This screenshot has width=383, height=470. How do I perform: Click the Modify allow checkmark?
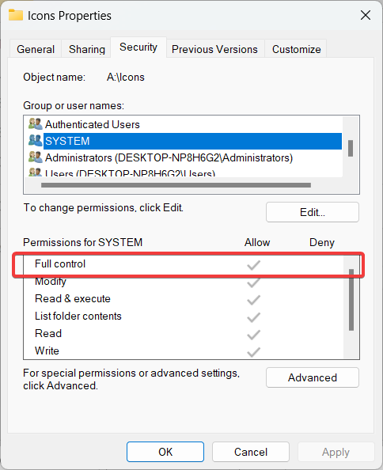pyautogui.click(x=253, y=282)
